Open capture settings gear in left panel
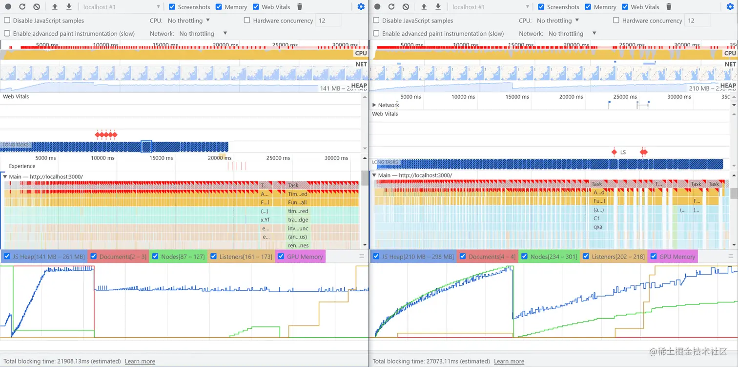The width and height of the screenshot is (738, 367). click(361, 7)
